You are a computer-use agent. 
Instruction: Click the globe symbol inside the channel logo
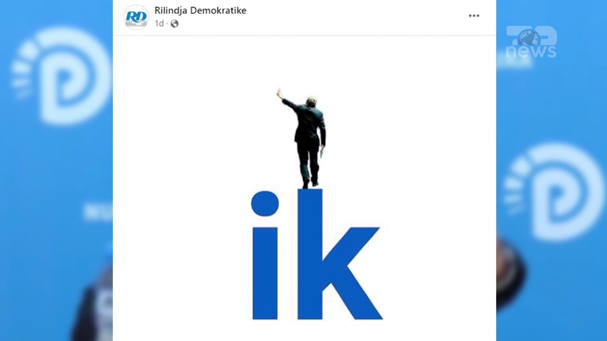(x=529, y=37)
